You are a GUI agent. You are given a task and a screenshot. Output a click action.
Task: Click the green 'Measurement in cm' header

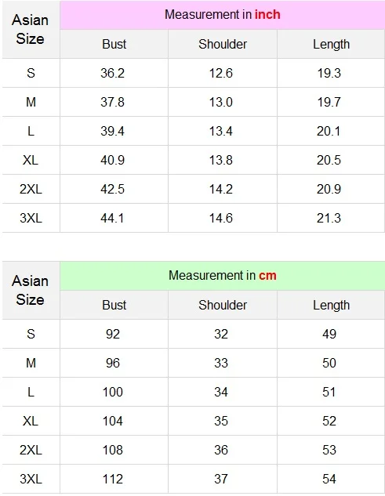(x=222, y=276)
